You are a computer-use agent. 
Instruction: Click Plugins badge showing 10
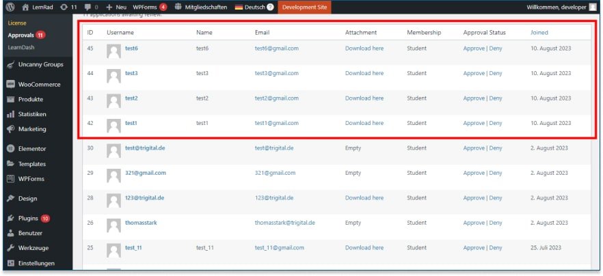(45, 219)
